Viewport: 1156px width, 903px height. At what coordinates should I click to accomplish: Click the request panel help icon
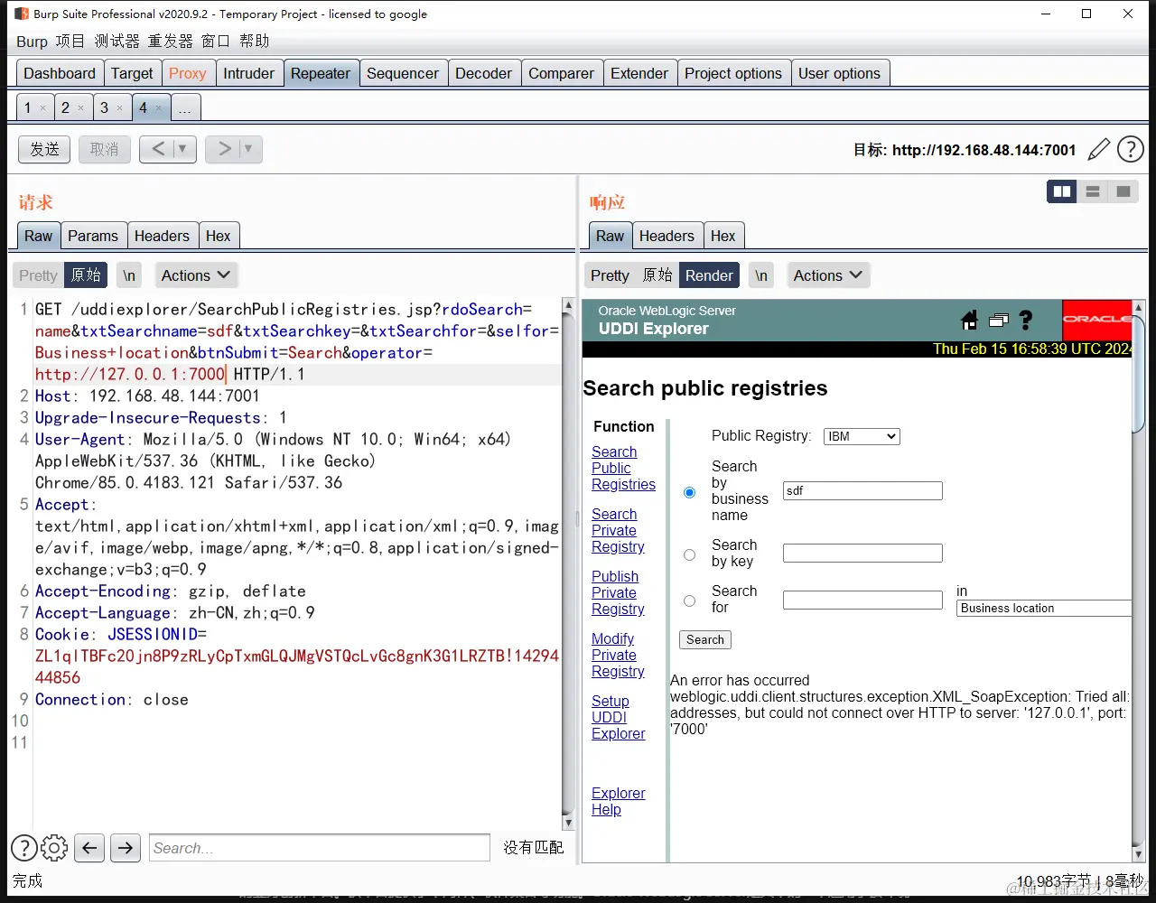click(24, 848)
